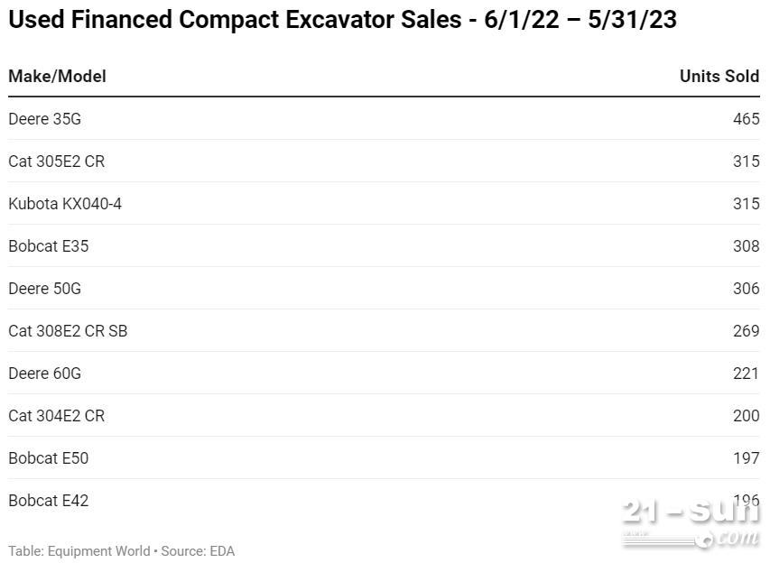This screenshot has width=770, height=563.
Task: Select the Bobcat E50 row
Action: (384, 458)
